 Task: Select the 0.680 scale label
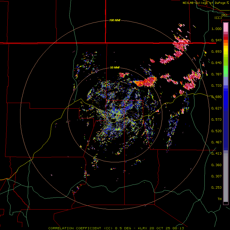click(216, 97)
